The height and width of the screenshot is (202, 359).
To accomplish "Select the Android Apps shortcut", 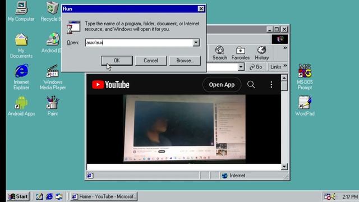I will pyautogui.click(x=21, y=106).
